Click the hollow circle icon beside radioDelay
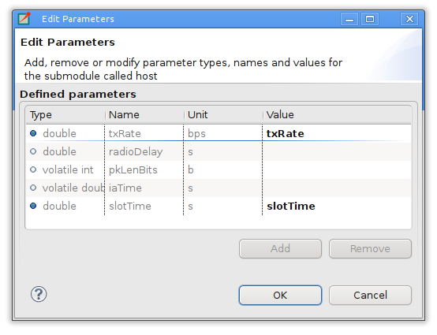This screenshot has height=335, width=437. 33,151
